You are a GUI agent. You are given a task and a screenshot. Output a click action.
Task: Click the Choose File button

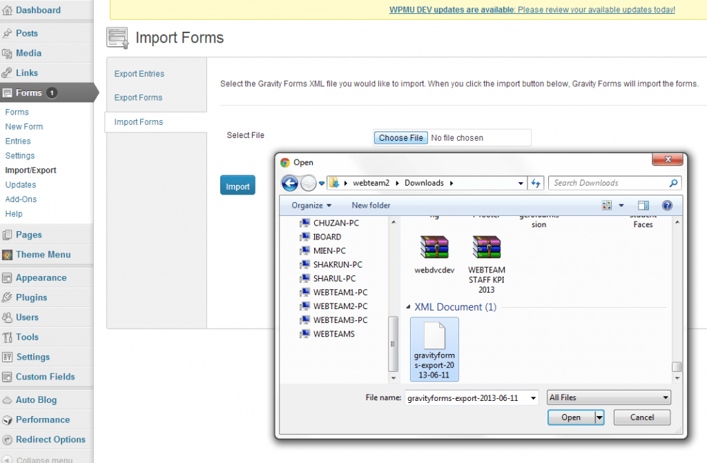click(x=401, y=138)
